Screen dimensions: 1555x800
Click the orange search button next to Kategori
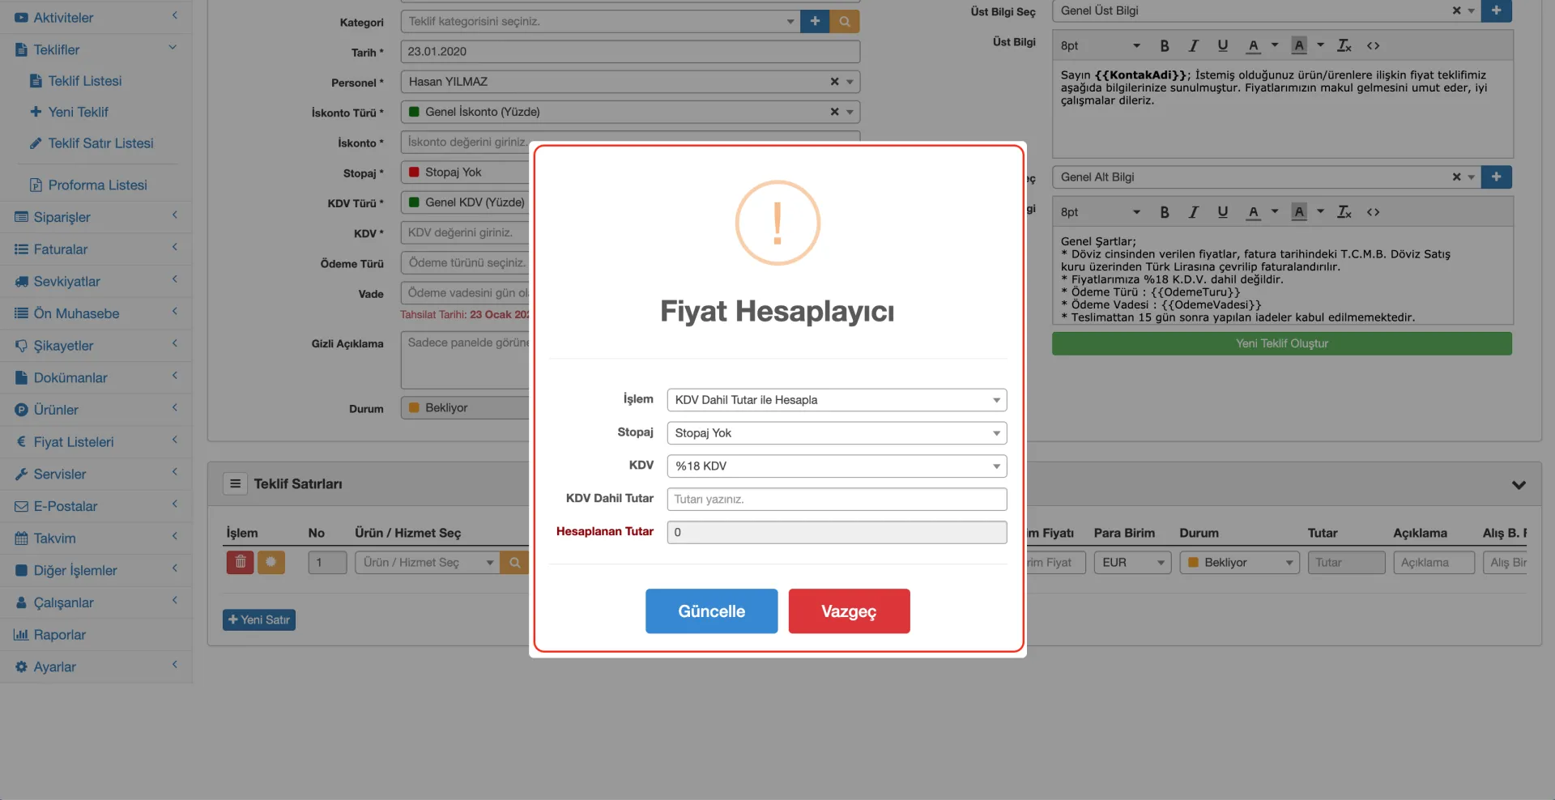(x=845, y=21)
